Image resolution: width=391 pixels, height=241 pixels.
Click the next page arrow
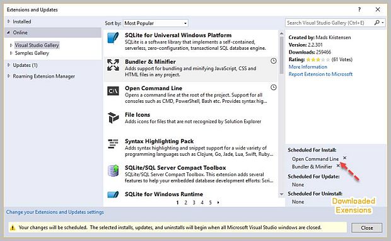(x=218, y=203)
